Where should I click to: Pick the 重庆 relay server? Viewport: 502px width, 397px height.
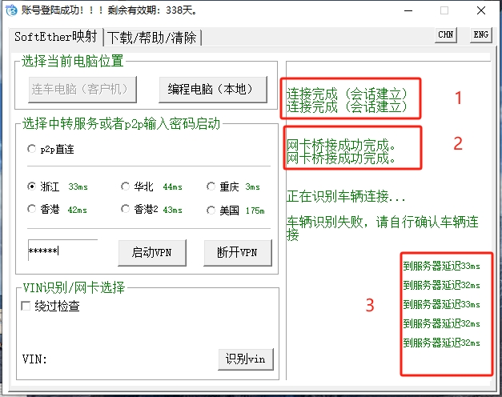point(211,186)
